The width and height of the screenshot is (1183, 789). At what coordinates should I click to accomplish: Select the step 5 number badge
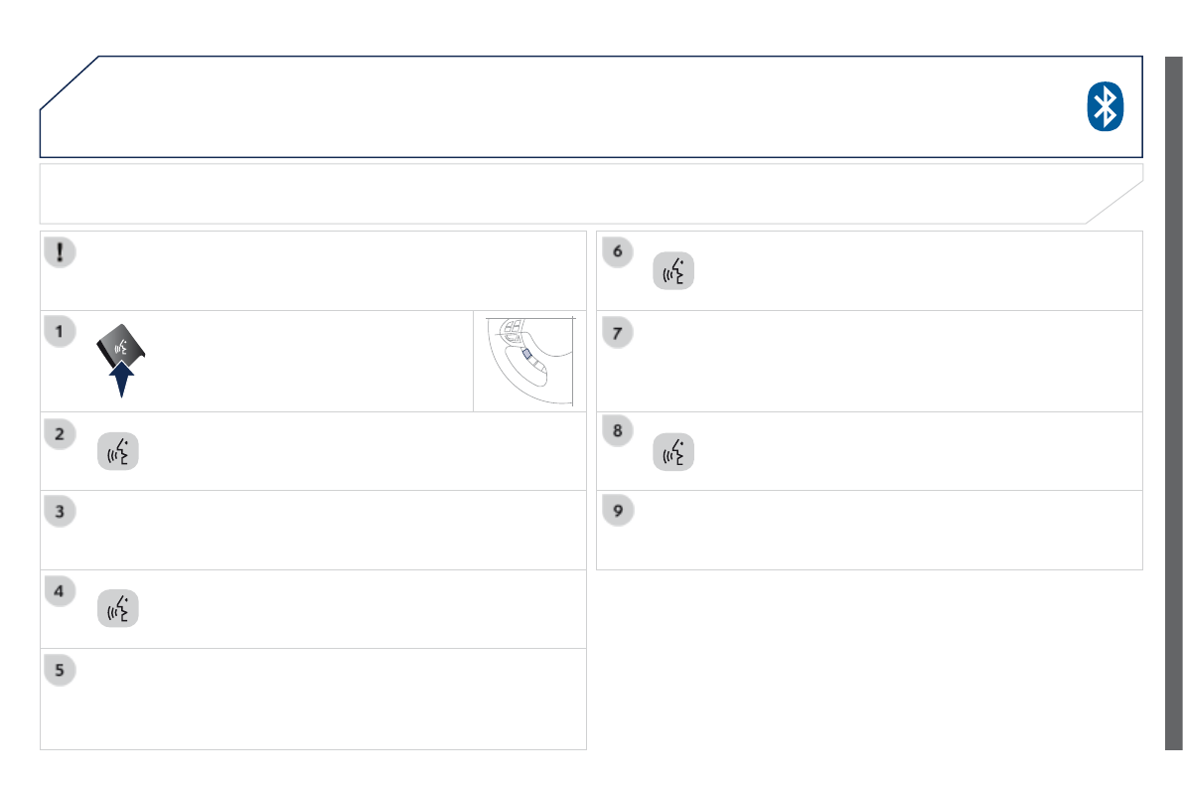click(x=60, y=671)
